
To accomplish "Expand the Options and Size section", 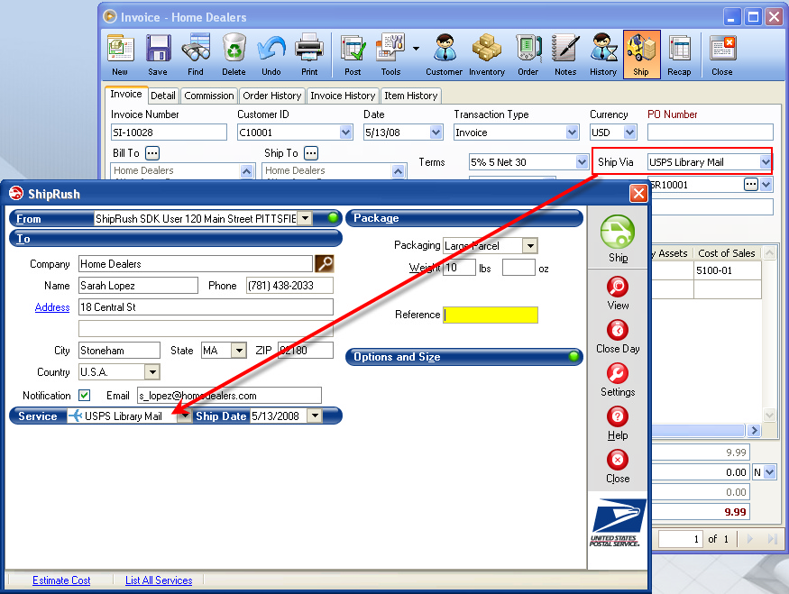I will tap(464, 357).
